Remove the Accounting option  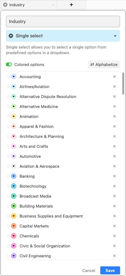point(115,77)
